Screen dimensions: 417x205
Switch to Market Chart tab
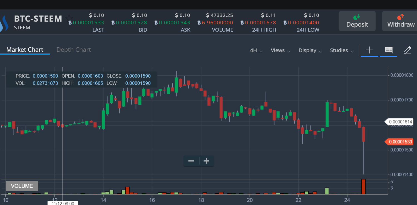[25, 50]
